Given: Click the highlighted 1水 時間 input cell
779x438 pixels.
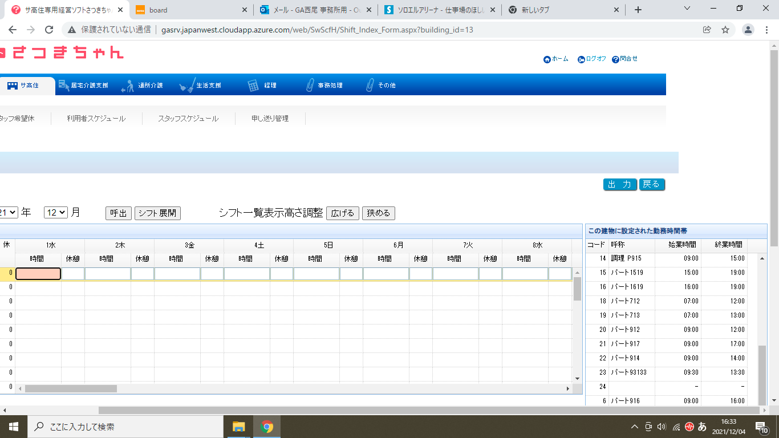Looking at the screenshot, I should (x=38, y=274).
